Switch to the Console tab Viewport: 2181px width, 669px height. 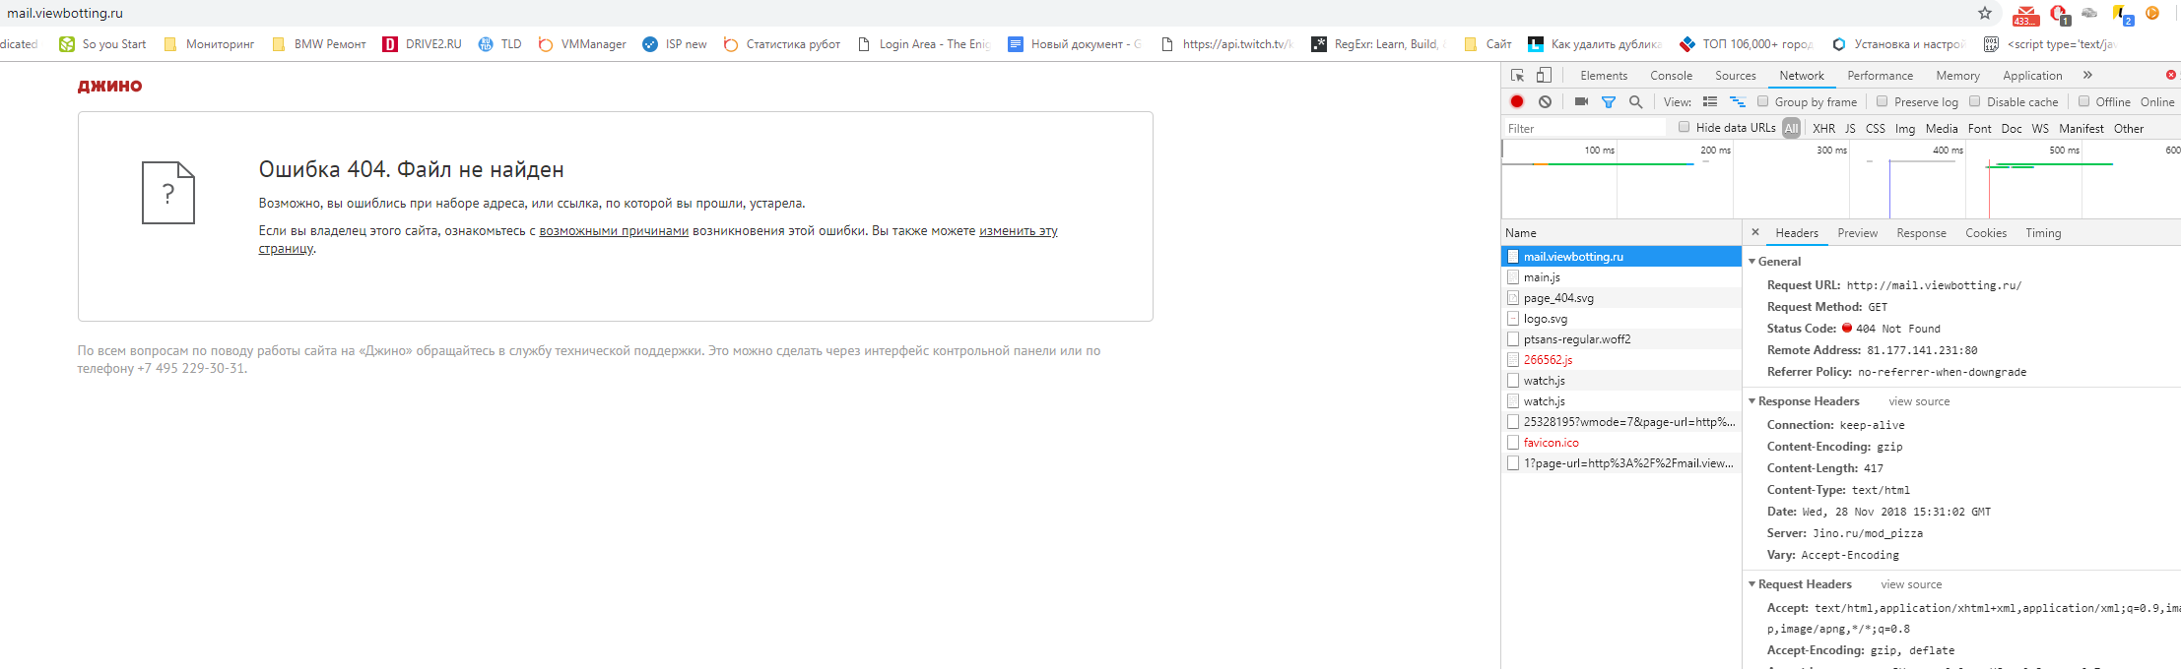point(1671,76)
